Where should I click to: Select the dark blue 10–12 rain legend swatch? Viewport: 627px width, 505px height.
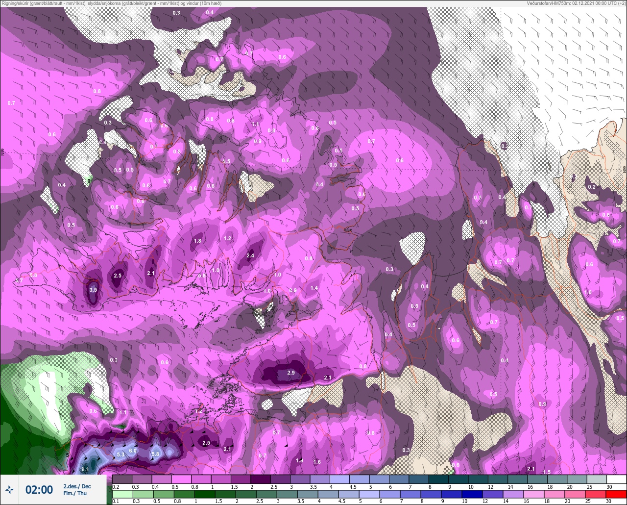(x=473, y=494)
